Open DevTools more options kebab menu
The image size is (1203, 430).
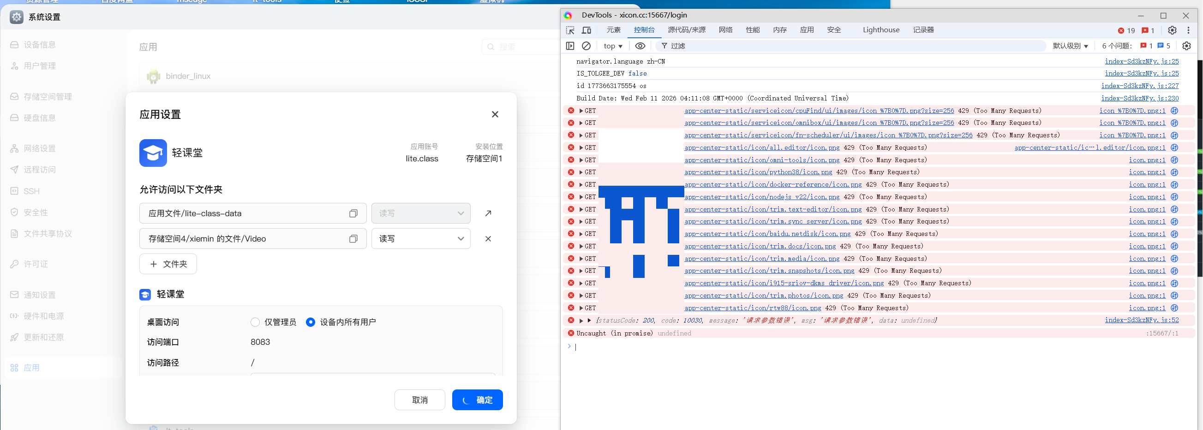(x=1189, y=30)
